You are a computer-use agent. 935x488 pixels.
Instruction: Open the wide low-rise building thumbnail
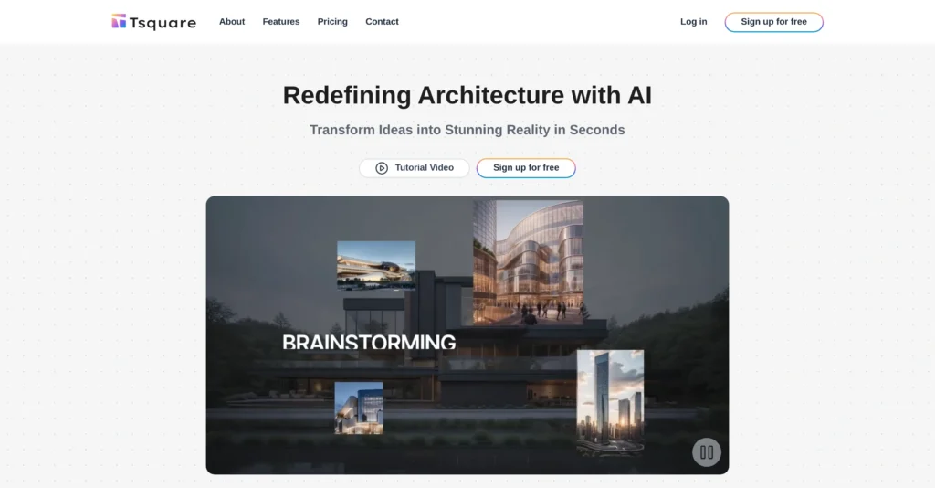[376, 265]
